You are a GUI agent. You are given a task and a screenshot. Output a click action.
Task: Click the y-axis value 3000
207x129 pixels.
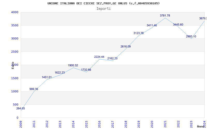pos(15,38)
